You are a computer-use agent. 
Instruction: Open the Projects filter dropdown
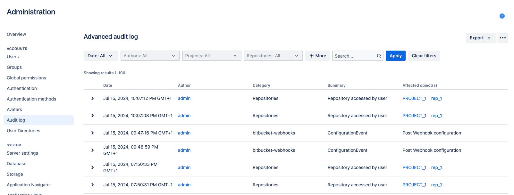click(211, 56)
